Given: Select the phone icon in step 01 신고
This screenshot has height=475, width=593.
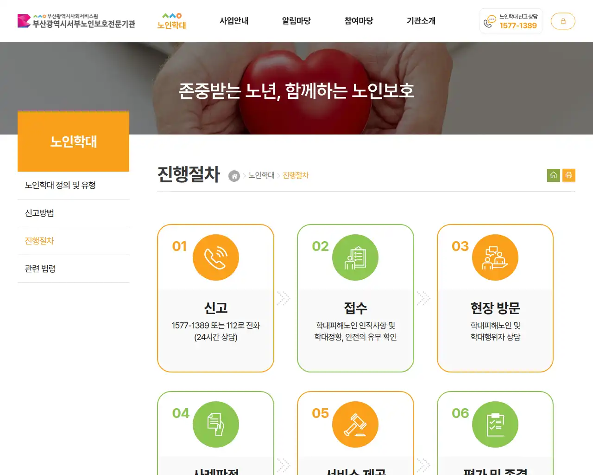Looking at the screenshot, I should pyautogui.click(x=216, y=257).
